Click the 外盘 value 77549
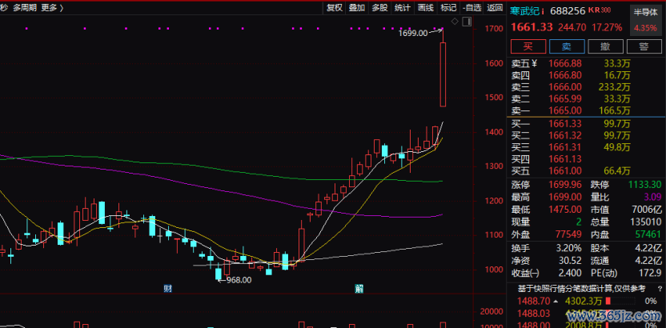666x328 pixels. 568,234
